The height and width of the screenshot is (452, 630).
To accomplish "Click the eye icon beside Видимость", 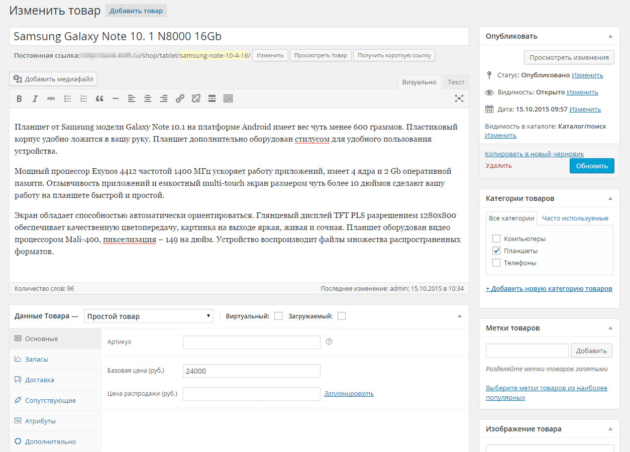I will (489, 92).
